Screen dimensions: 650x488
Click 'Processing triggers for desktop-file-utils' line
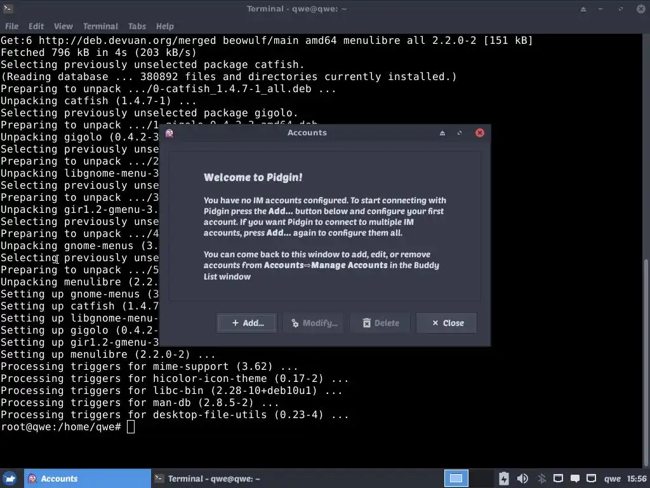(175, 414)
